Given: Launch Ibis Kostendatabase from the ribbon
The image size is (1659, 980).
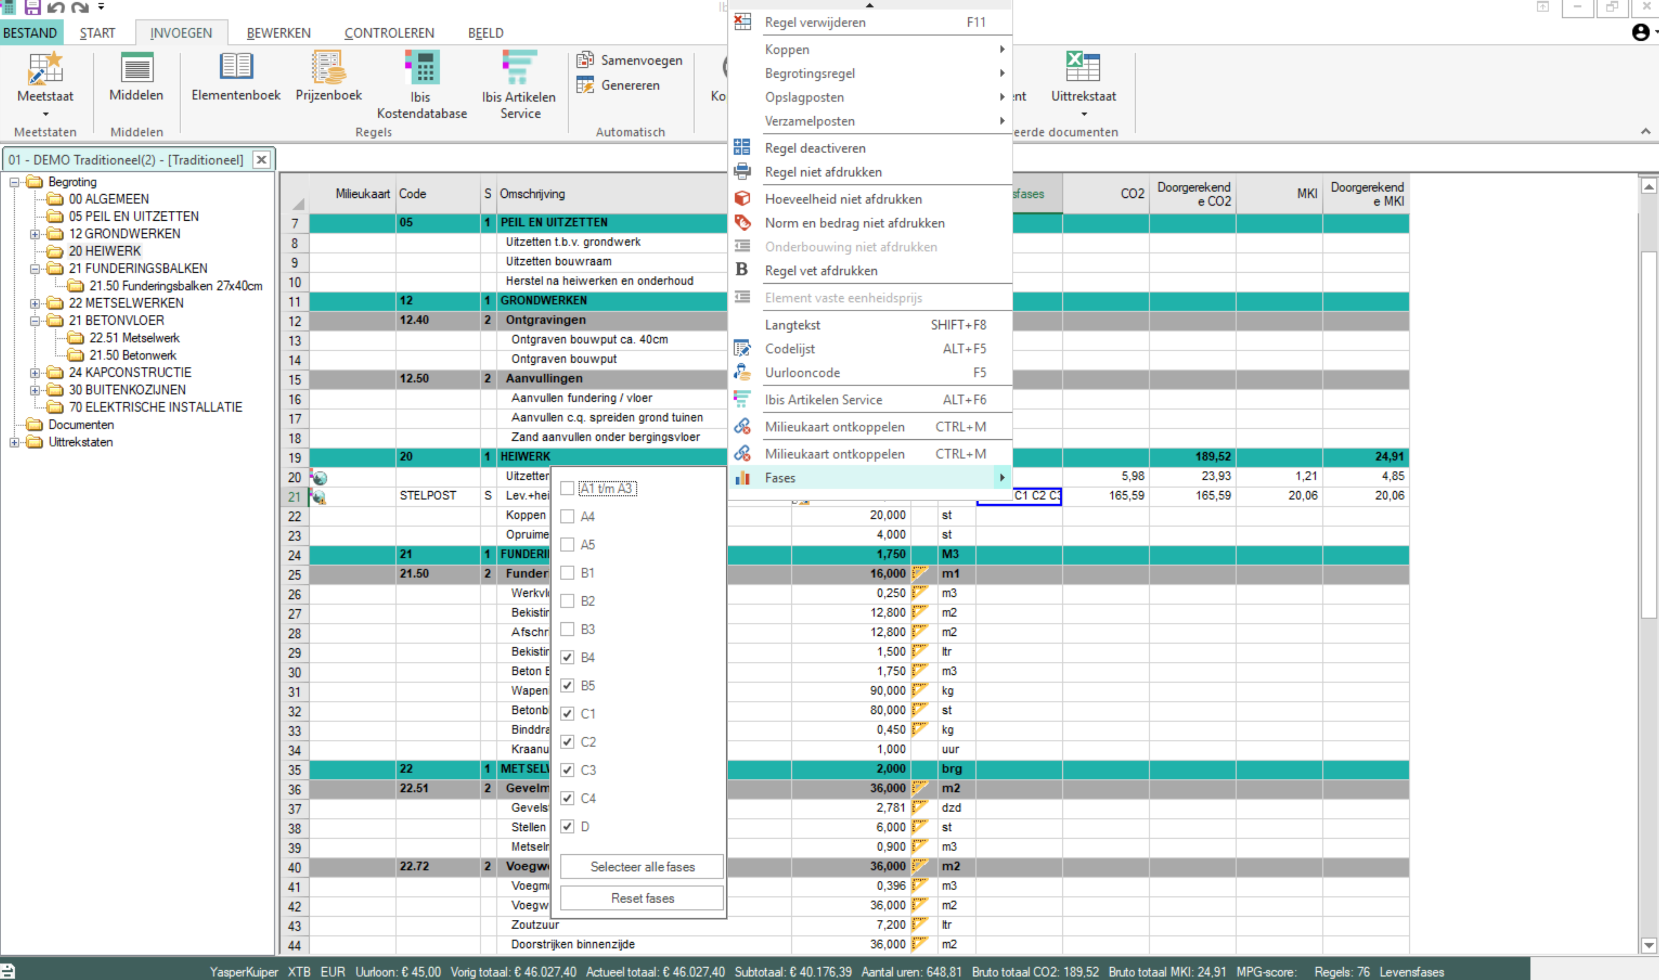Looking at the screenshot, I should click(422, 67).
